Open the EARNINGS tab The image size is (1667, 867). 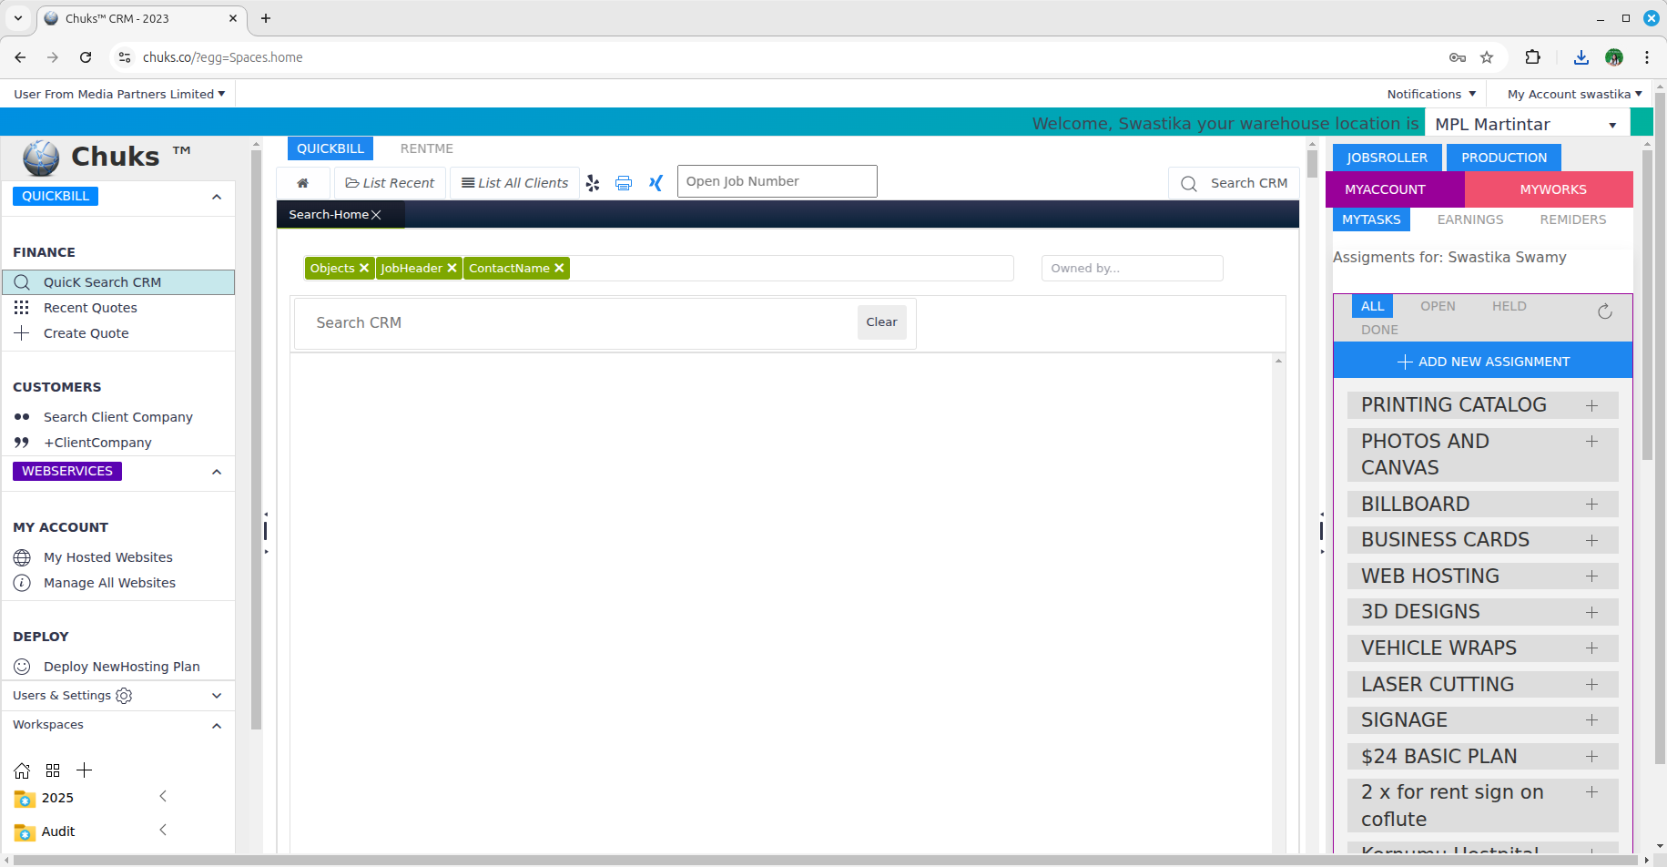coord(1470,219)
